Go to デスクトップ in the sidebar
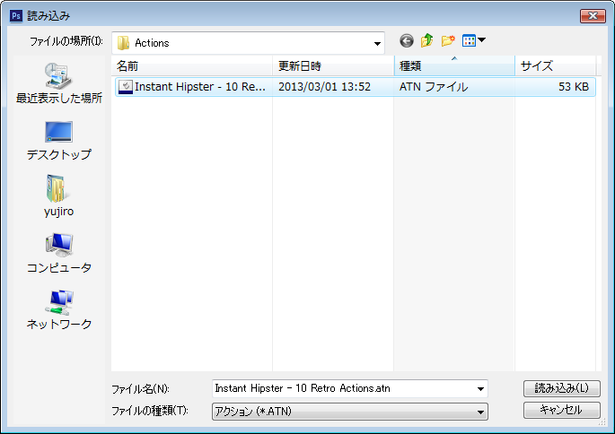The height and width of the screenshot is (434, 615). (59, 141)
